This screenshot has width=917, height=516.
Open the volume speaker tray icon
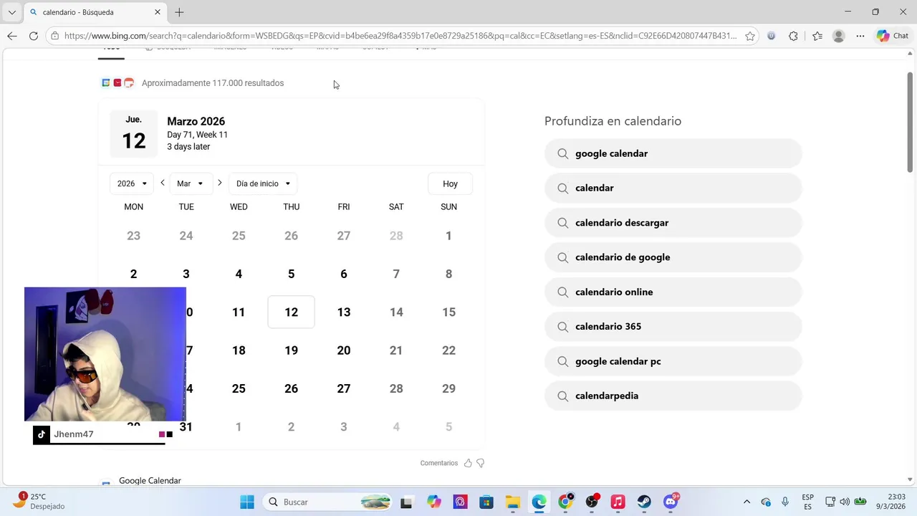[x=845, y=502]
